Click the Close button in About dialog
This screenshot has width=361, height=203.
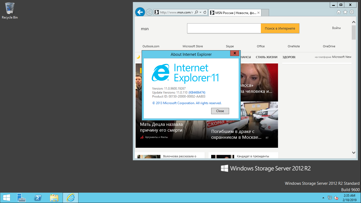(220, 111)
